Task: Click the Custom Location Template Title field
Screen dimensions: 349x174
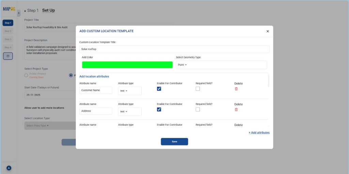Action: tap(174, 49)
